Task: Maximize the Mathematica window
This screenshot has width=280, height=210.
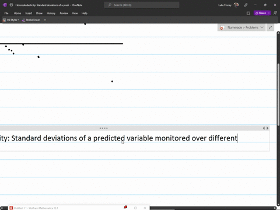Action: click(135, 208)
